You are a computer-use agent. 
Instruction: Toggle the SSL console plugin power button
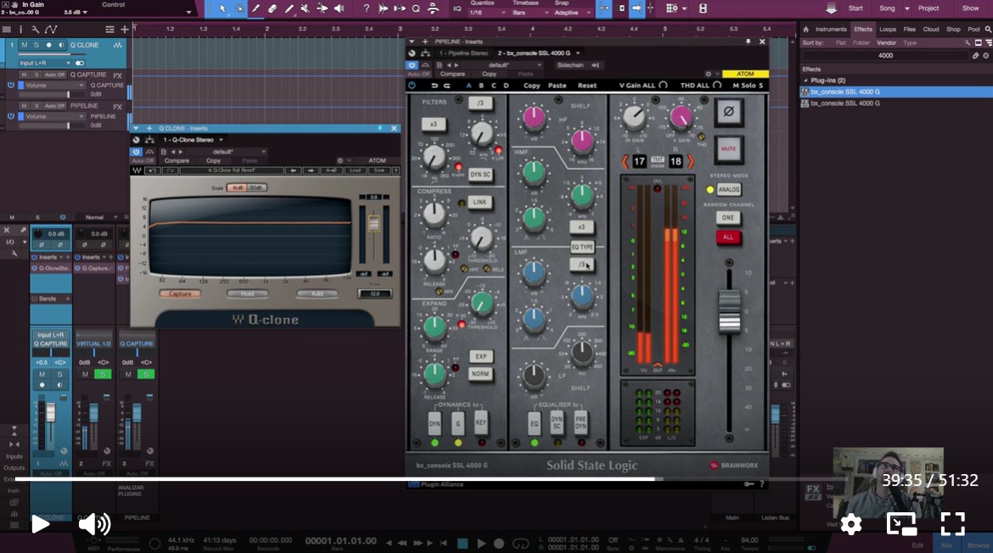click(412, 86)
